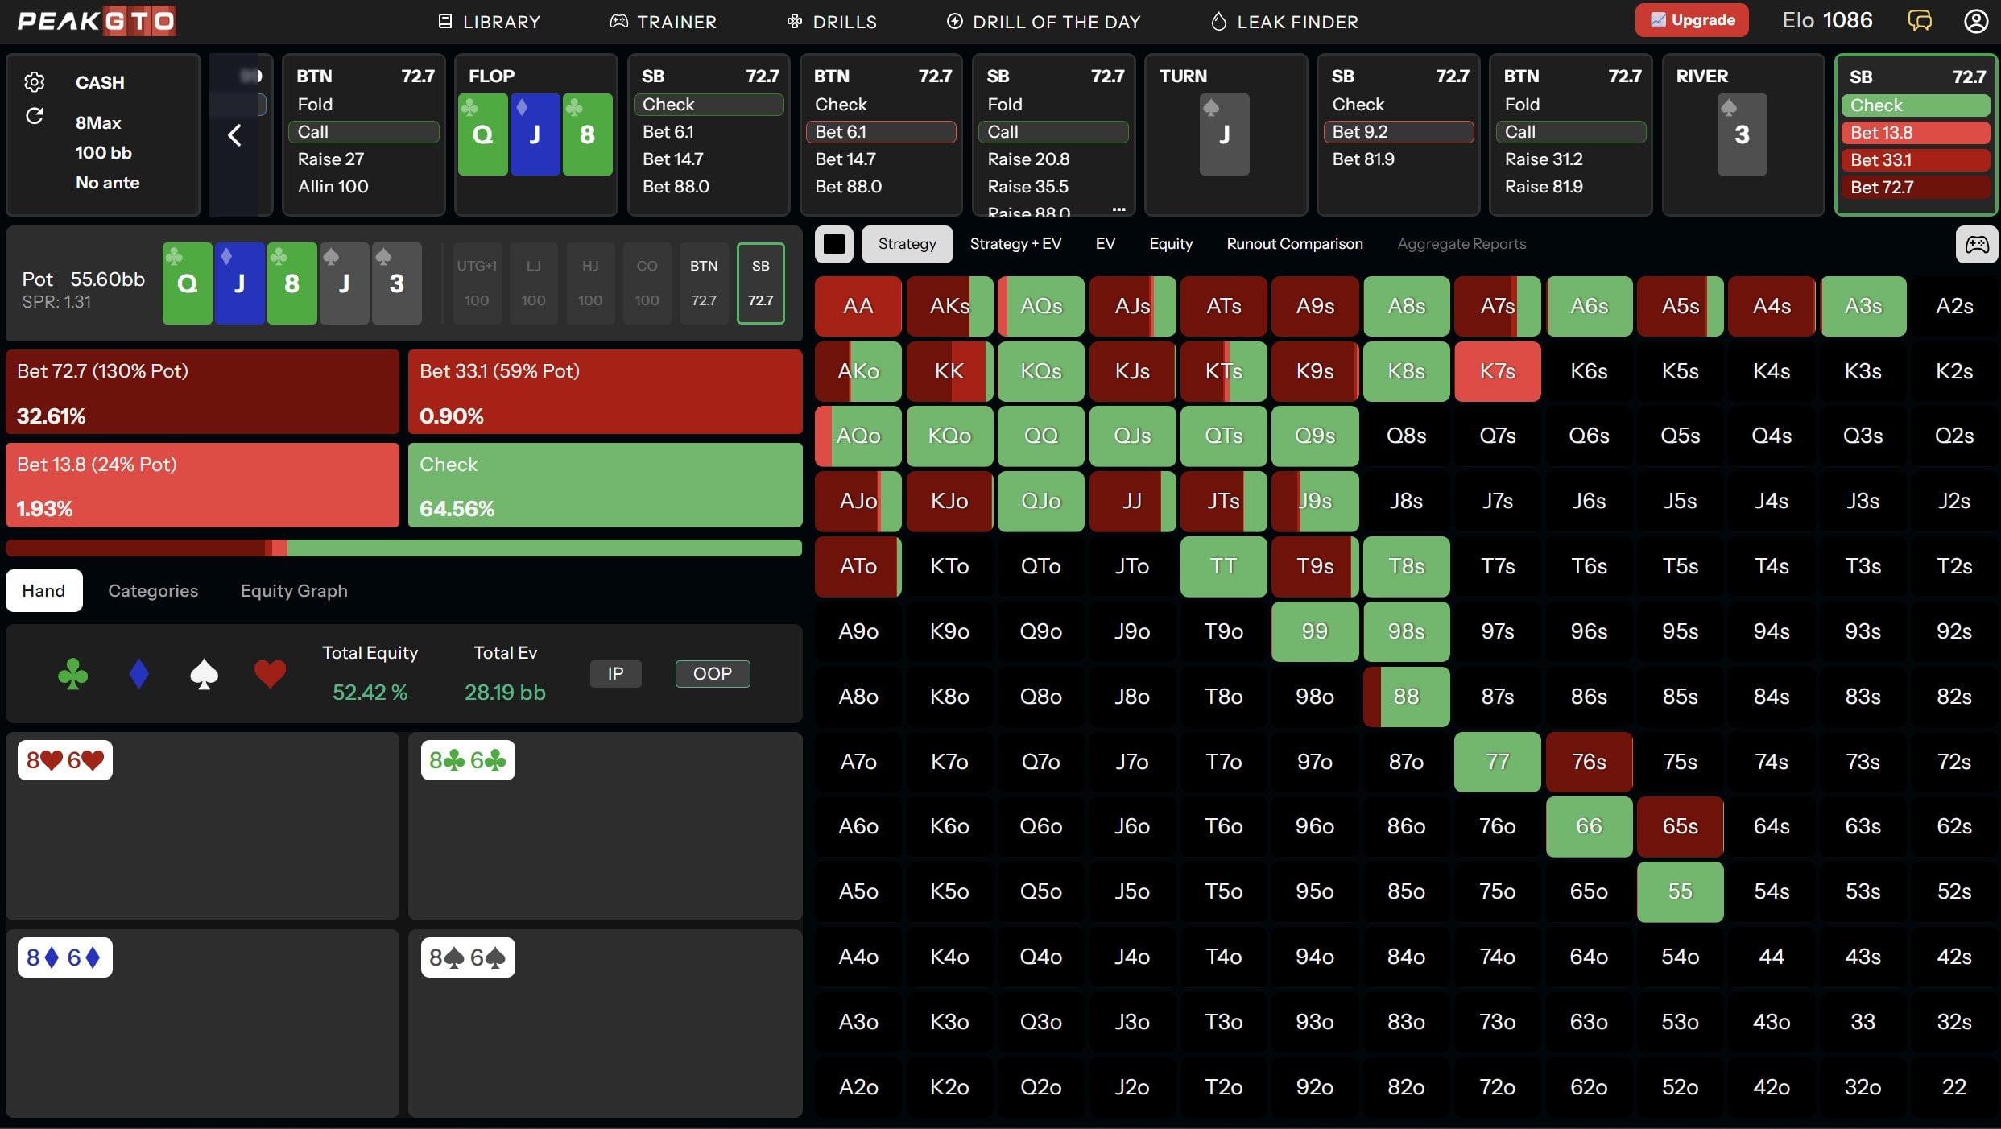Viewport: 2001px width, 1129px height.
Task: Open the Runout Comparison tab
Action: tap(1294, 244)
